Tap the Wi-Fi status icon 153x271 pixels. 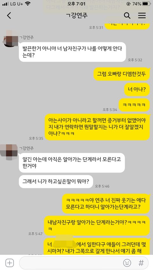point(28,4)
